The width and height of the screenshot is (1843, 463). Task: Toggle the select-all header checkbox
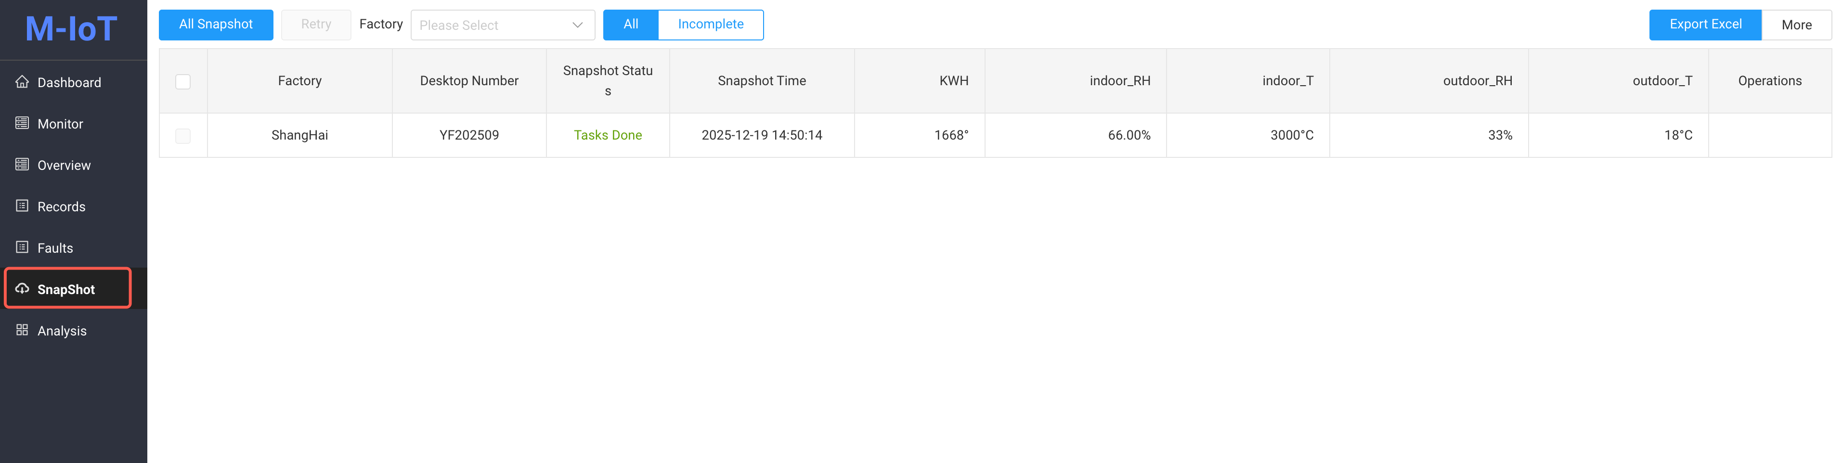click(x=183, y=82)
